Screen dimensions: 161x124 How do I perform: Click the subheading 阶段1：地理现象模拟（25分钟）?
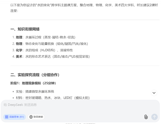(33, 83)
